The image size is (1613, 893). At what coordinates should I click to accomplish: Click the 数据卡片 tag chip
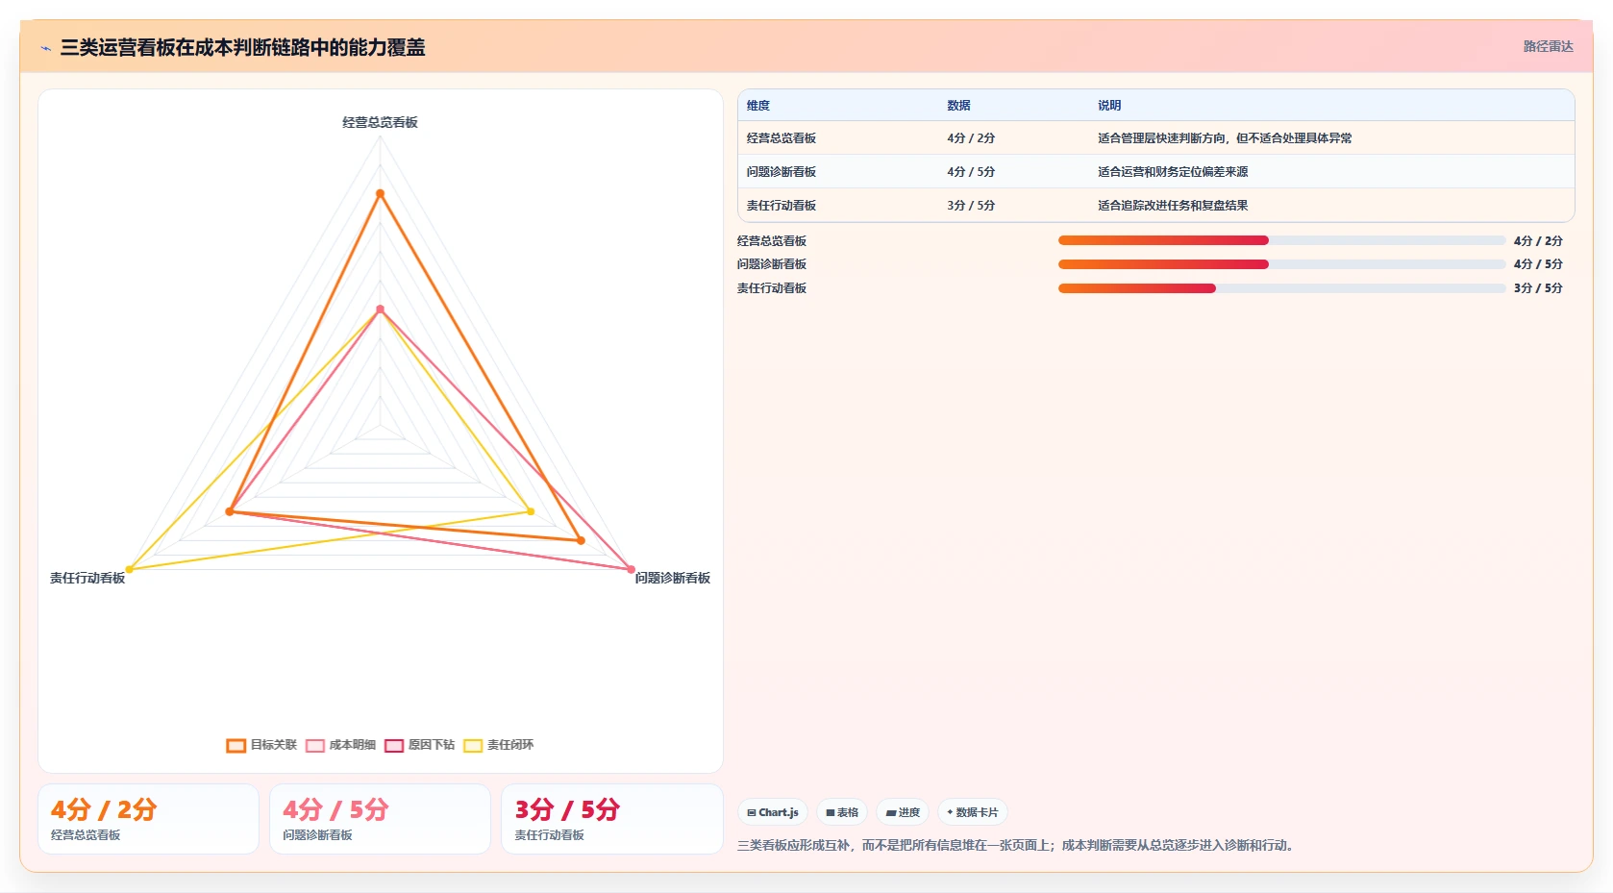coord(973,812)
